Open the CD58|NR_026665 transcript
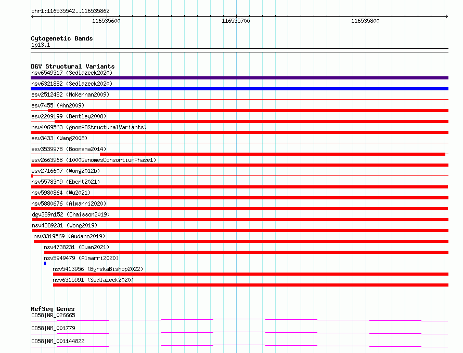This screenshot has width=463, height=353. [53, 315]
